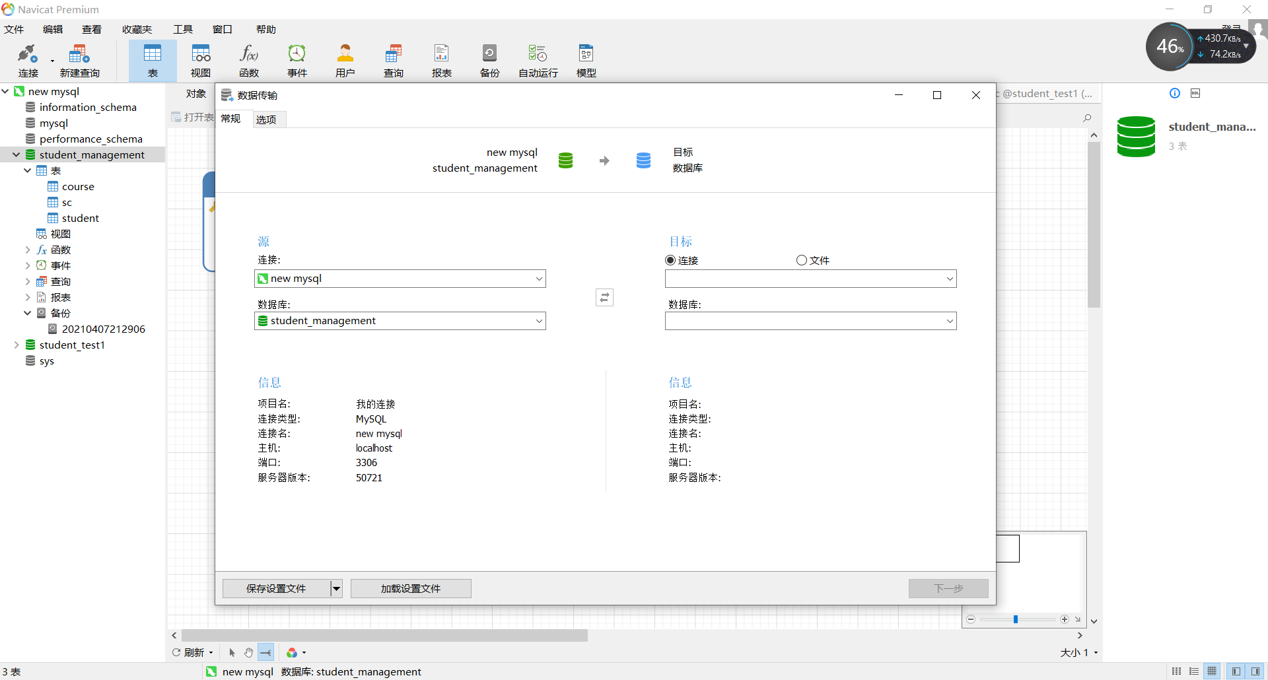This screenshot has width=1268, height=680.
Task: Open the Tools (工具) menu
Action: pyautogui.click(x=183, y=29)
